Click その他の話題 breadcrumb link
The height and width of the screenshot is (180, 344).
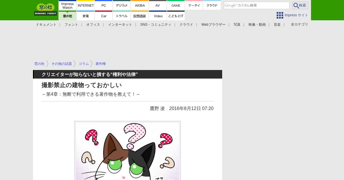coord(62,64)
